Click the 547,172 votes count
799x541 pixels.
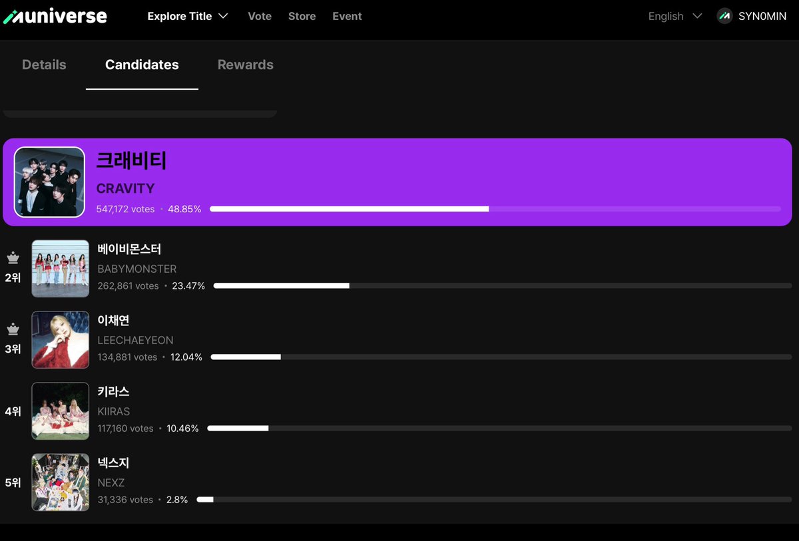[125, 209]
